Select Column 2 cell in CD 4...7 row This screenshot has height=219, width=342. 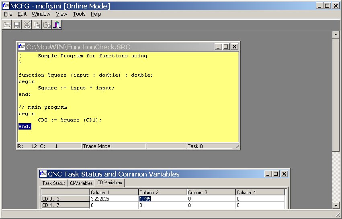coord(163,205)
